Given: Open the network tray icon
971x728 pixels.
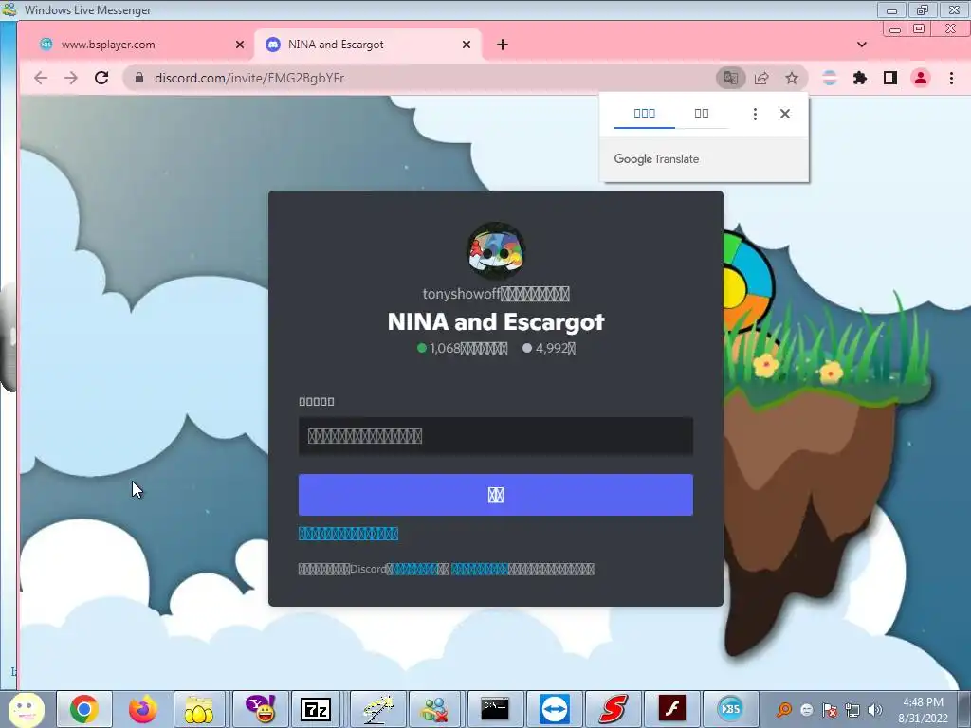Looking at the screenshot, I should (852, 710).
